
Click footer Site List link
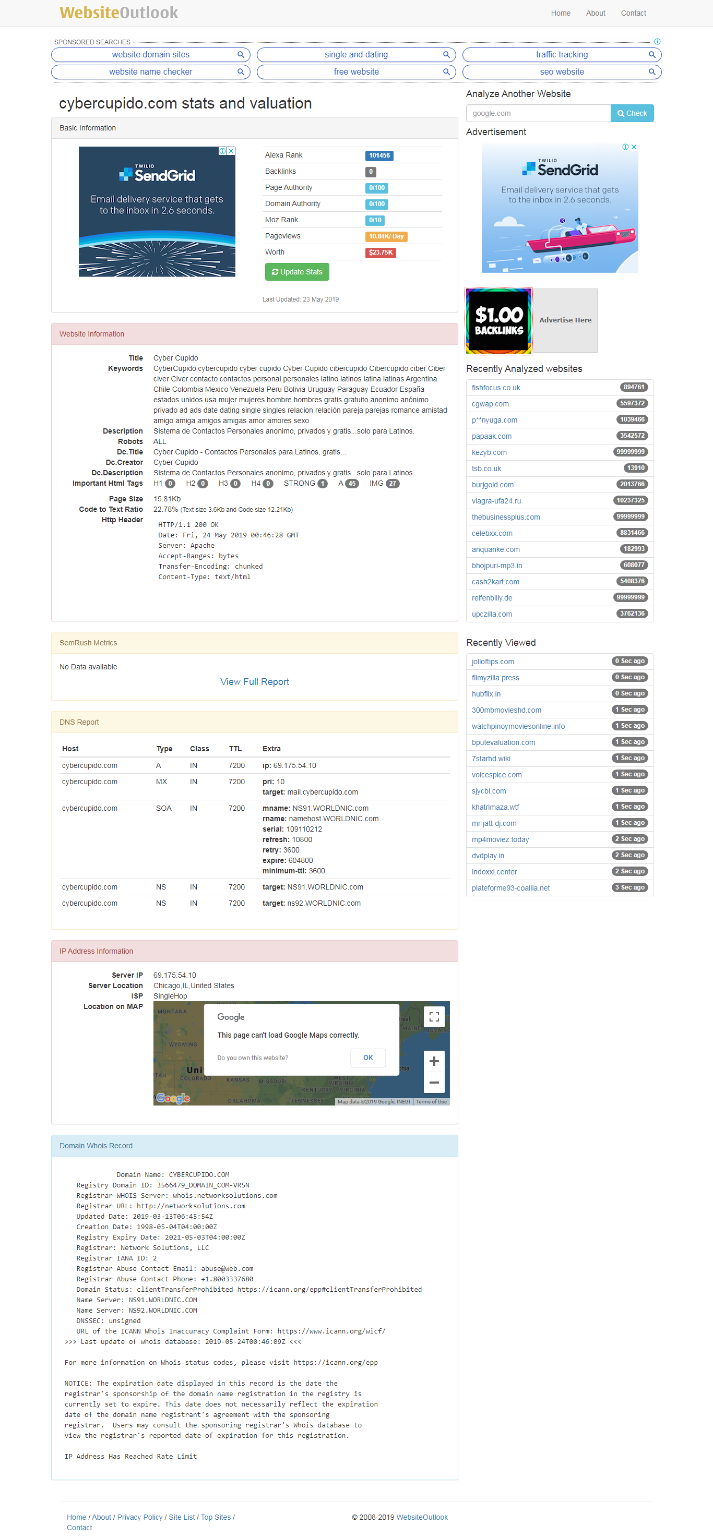tap(182, 1517)
